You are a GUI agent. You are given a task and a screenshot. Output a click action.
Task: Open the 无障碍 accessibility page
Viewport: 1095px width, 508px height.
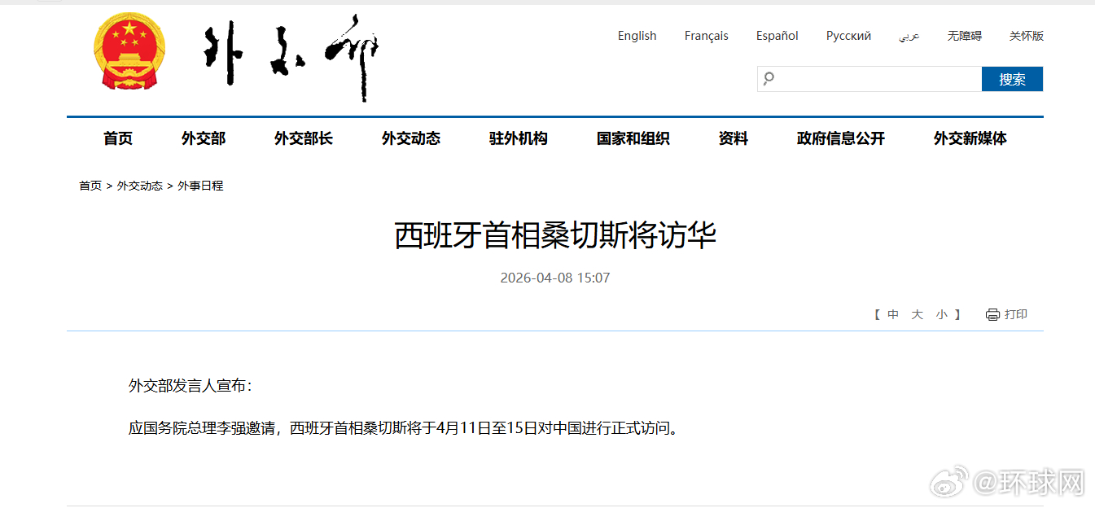[964, 36]
